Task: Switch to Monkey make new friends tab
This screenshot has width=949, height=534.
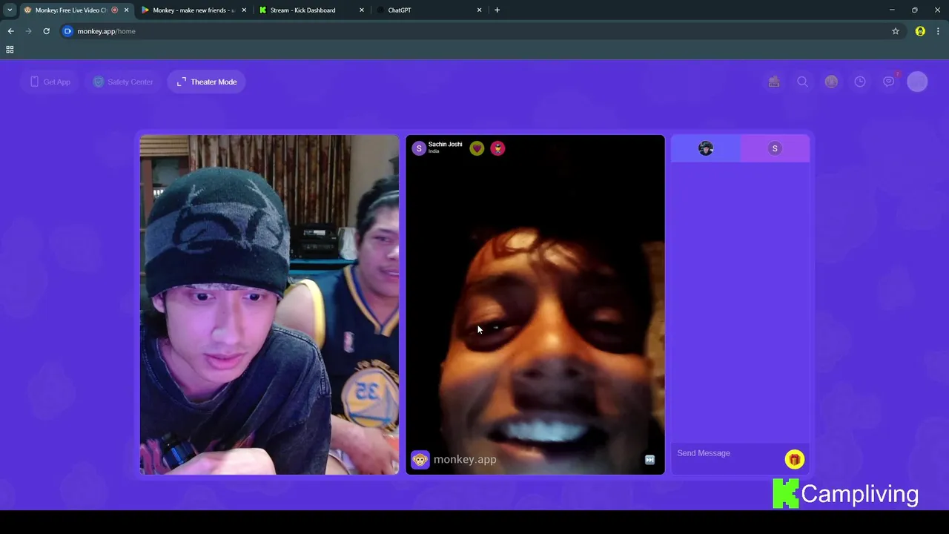Action: pyautogui.click(x=193, y=10)
